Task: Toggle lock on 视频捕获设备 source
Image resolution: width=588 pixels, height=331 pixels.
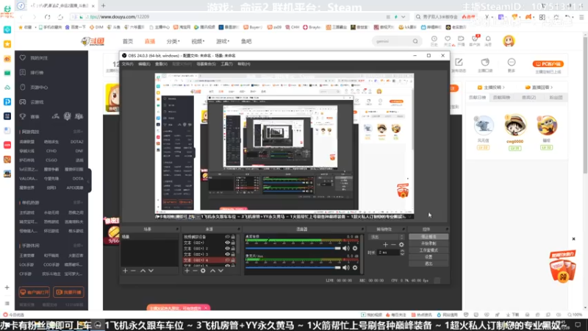Action: pos(233,237)
